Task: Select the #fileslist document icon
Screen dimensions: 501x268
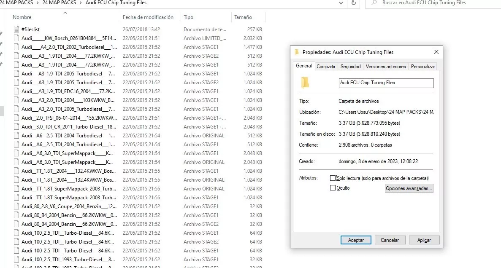Action: 16,29
